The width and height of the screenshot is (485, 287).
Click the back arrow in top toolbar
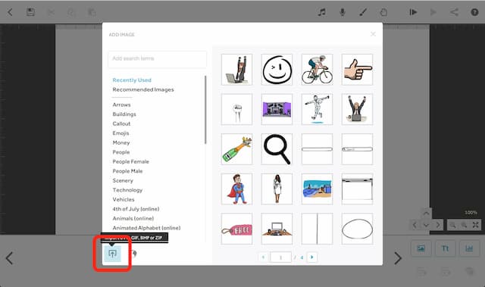point(10,12)
